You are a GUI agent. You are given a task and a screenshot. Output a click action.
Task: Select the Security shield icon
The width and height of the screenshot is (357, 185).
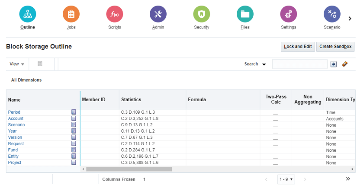202,14
